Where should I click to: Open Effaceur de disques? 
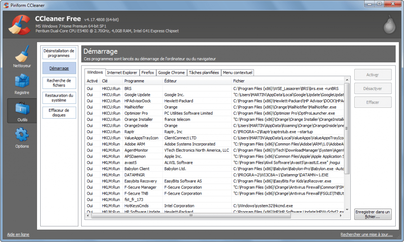point(59,113)
